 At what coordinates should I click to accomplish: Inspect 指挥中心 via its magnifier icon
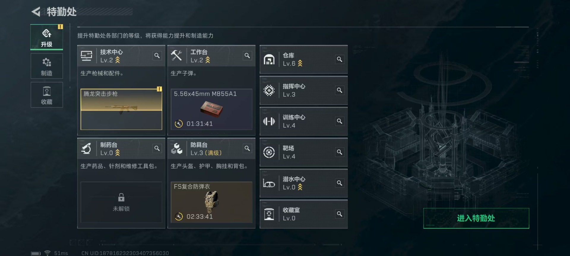point(339,90)
